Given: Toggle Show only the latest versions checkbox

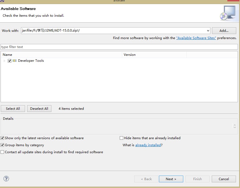Looking at the screenshot, I should tap(2, 138).
